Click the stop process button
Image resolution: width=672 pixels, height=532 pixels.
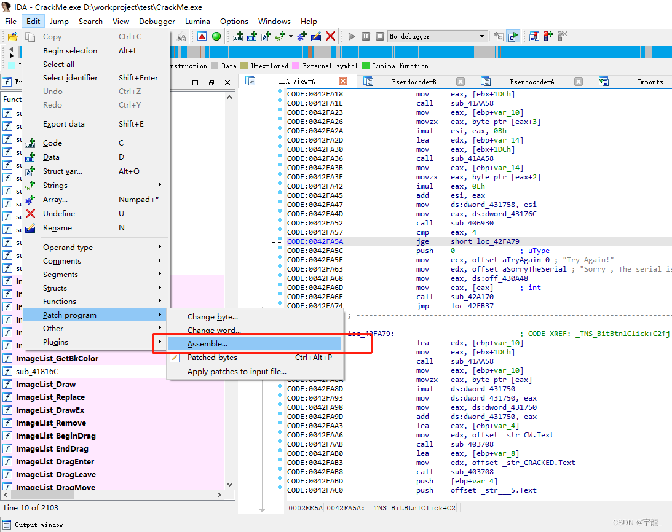[x=380, y=36]
